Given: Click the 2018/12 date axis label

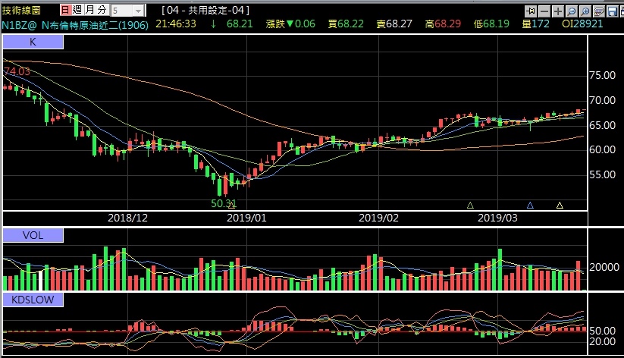Looking at the screenshot, I should click(127, 218).
